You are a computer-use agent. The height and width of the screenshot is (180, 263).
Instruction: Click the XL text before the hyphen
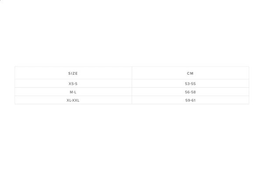click(x=69, y=101)
